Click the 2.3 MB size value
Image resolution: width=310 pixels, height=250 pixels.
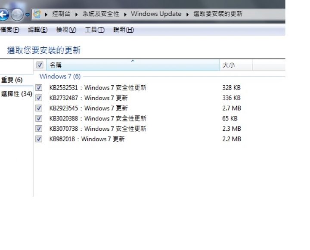[x=232, y=129]
